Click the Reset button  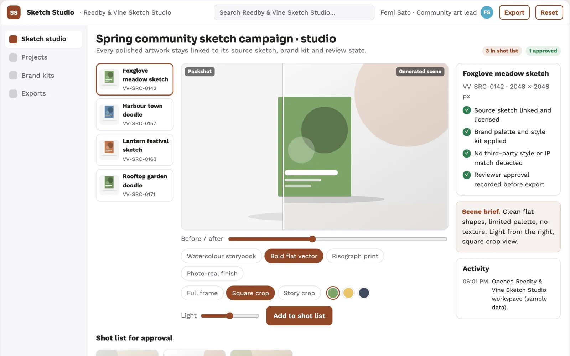pyautogui.click(x=549, y=12)
